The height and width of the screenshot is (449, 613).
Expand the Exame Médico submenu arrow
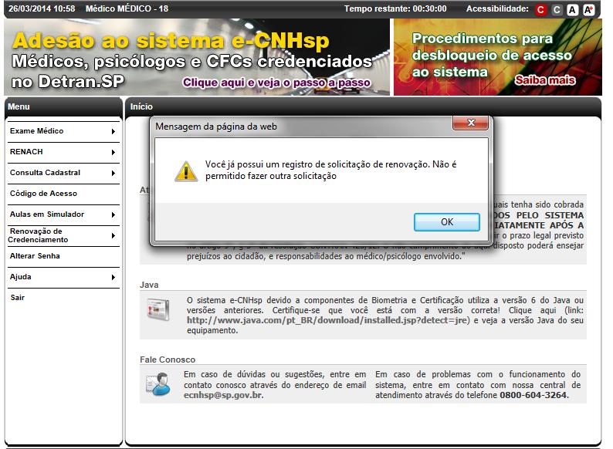pos(113,132)
